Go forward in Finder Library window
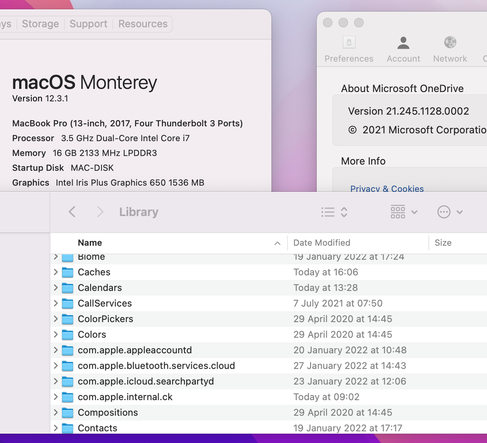Image resolution: width=487 pixels, height=443 pixels. tap(100, 212)
